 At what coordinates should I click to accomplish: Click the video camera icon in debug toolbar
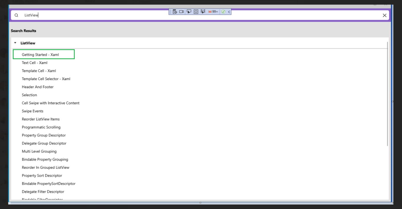click(181, 12)
